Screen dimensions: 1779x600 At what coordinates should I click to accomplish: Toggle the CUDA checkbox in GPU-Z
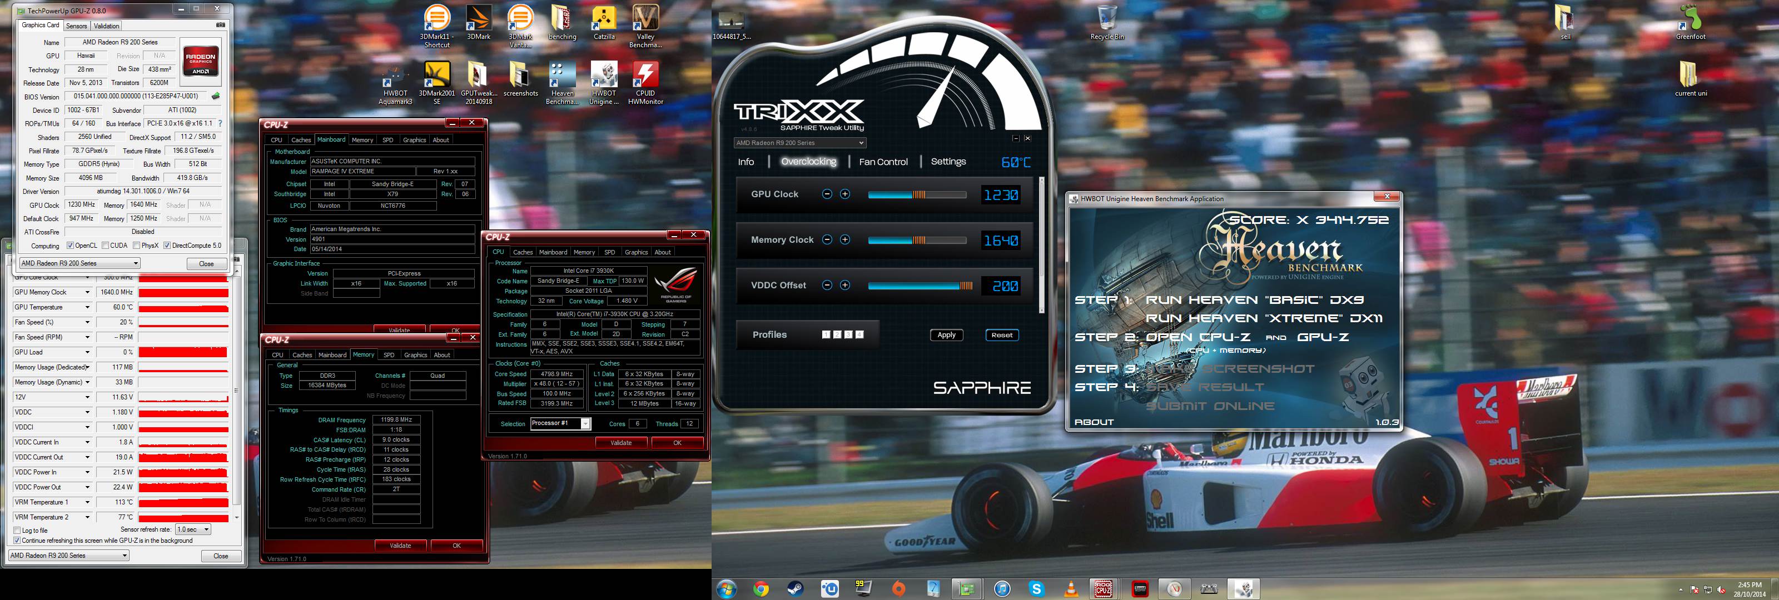[105, 246]
